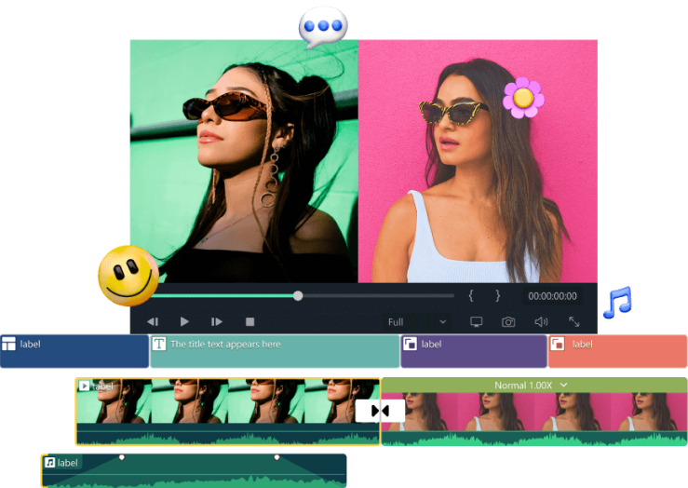Set mark-in point with the left brace
The width and height of the screenshot is (688, 488).
pos(471,295)
